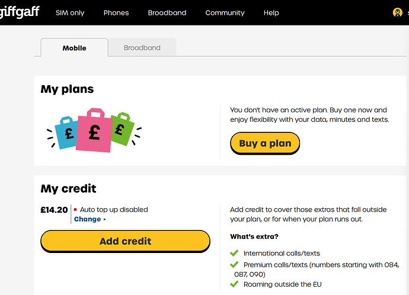Open the Help menu
Screen dimensions: 409x295
(x=271, y=13)
